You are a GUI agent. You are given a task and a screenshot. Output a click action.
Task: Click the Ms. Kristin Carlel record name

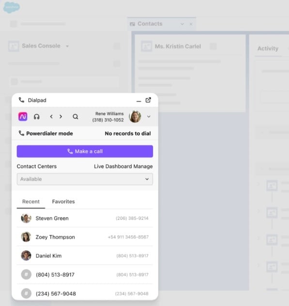tap(178, 46)
